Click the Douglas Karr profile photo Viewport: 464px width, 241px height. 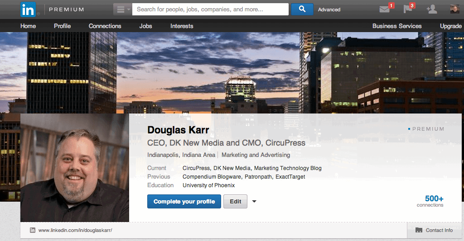click(75, 167)
